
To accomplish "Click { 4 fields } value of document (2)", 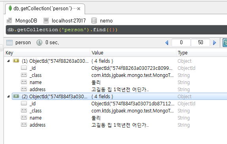I will (x=102, y=96).
